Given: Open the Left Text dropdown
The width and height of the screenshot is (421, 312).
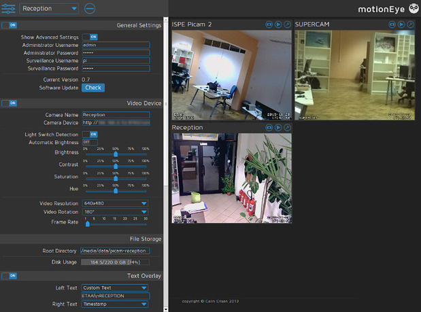Looking at the screenshot, I should click(x=115, y=288).
